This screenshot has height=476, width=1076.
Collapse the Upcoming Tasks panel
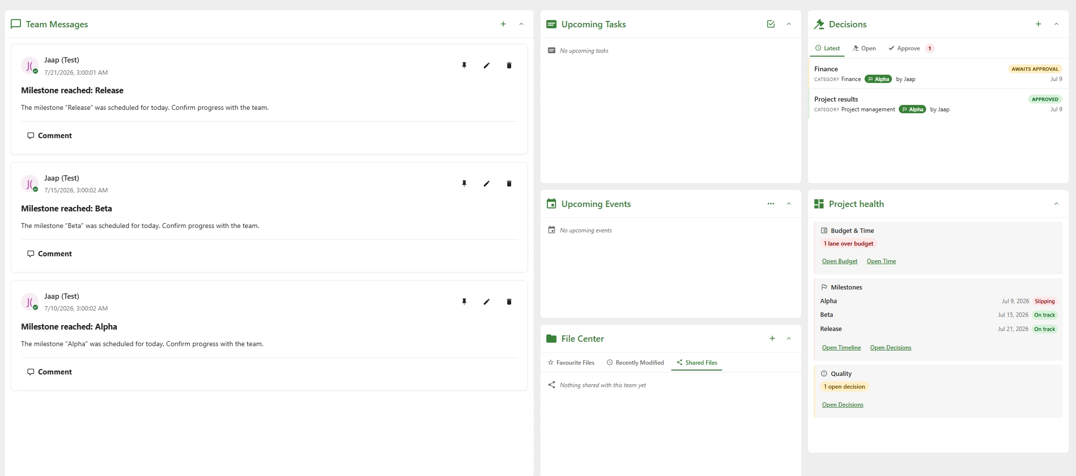(x=789, y=24)
